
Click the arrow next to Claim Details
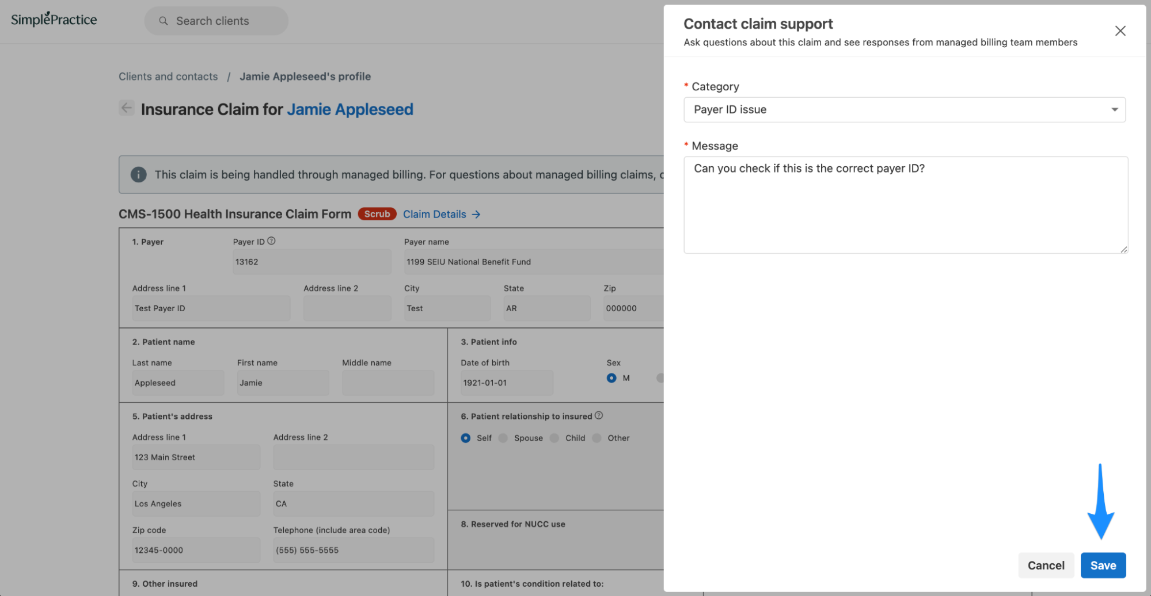pos(476,214)
